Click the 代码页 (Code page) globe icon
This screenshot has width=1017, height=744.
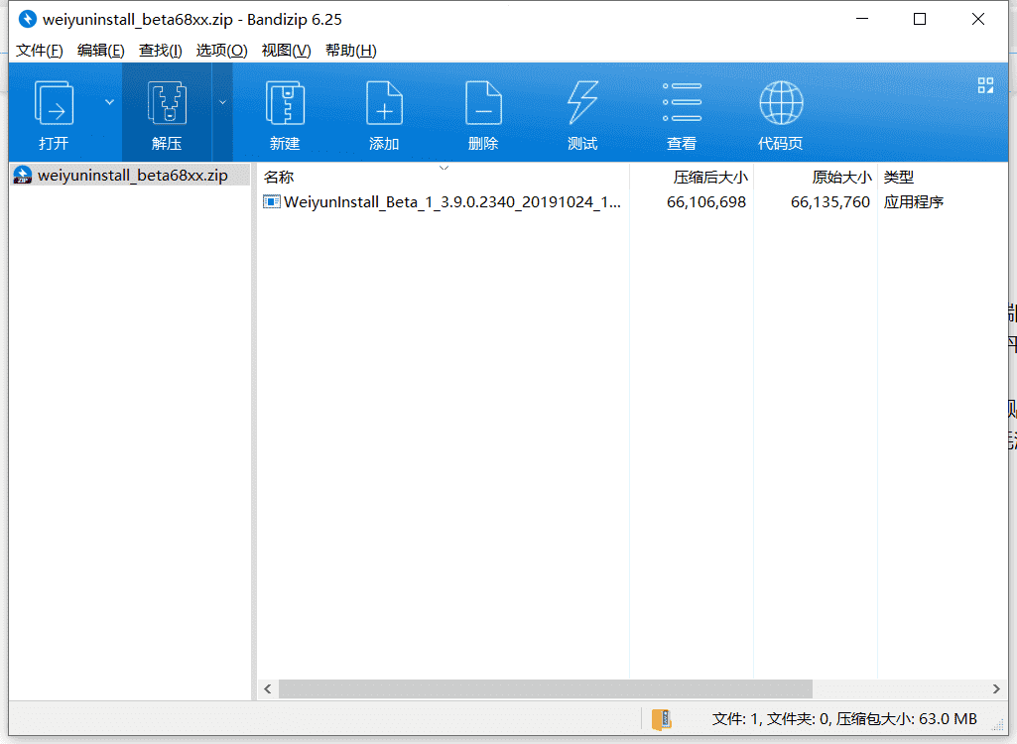pos(781,102)
